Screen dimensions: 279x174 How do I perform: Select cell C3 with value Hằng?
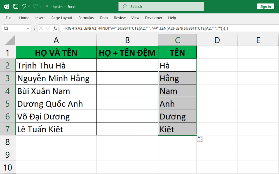(178, 78)
